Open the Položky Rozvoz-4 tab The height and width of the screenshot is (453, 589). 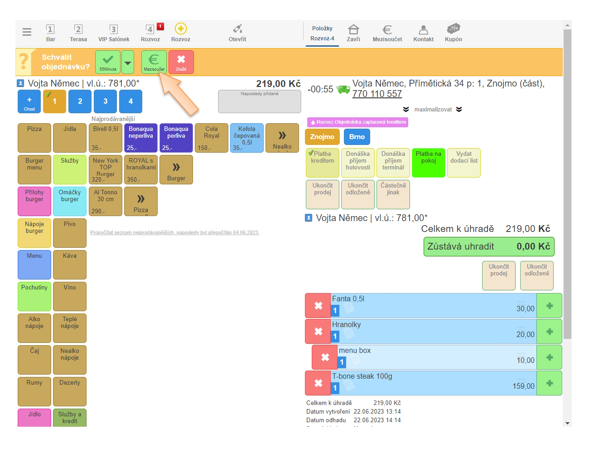tap(322, 33)
